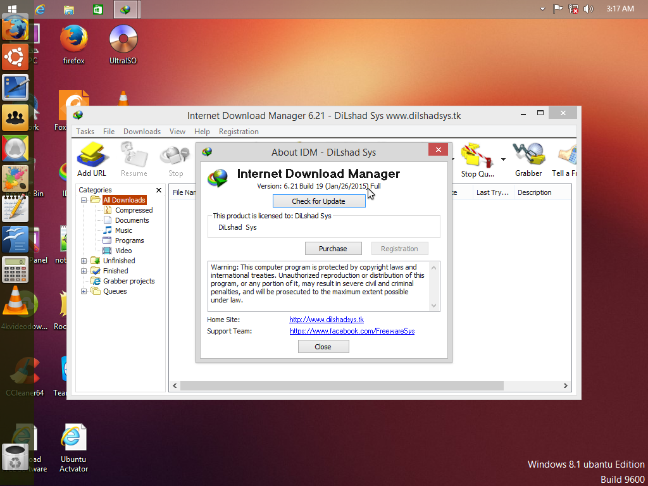Screen dimensions: 648x486
Task: Open the View menu
Action: pos(177,132)
